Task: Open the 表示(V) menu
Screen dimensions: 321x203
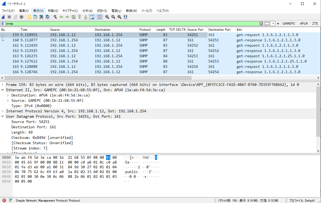Action: (x=38, y=11)
